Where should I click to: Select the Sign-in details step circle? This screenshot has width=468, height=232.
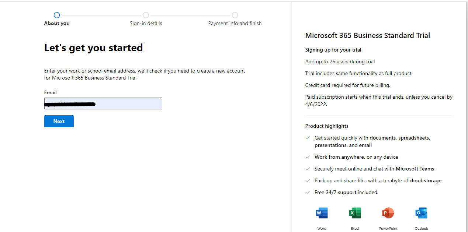tap(146, 15)
